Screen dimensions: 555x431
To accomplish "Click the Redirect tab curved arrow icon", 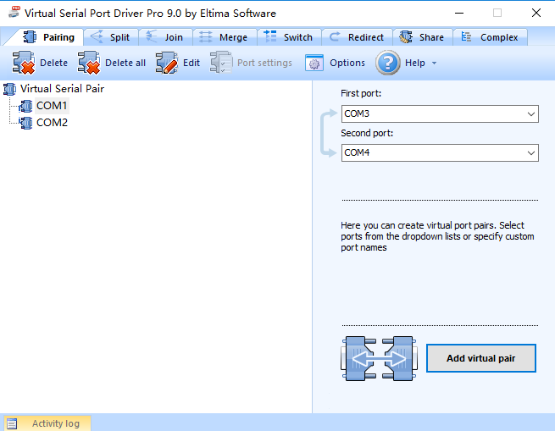I will pyautogui.click(x=335, y=36).
